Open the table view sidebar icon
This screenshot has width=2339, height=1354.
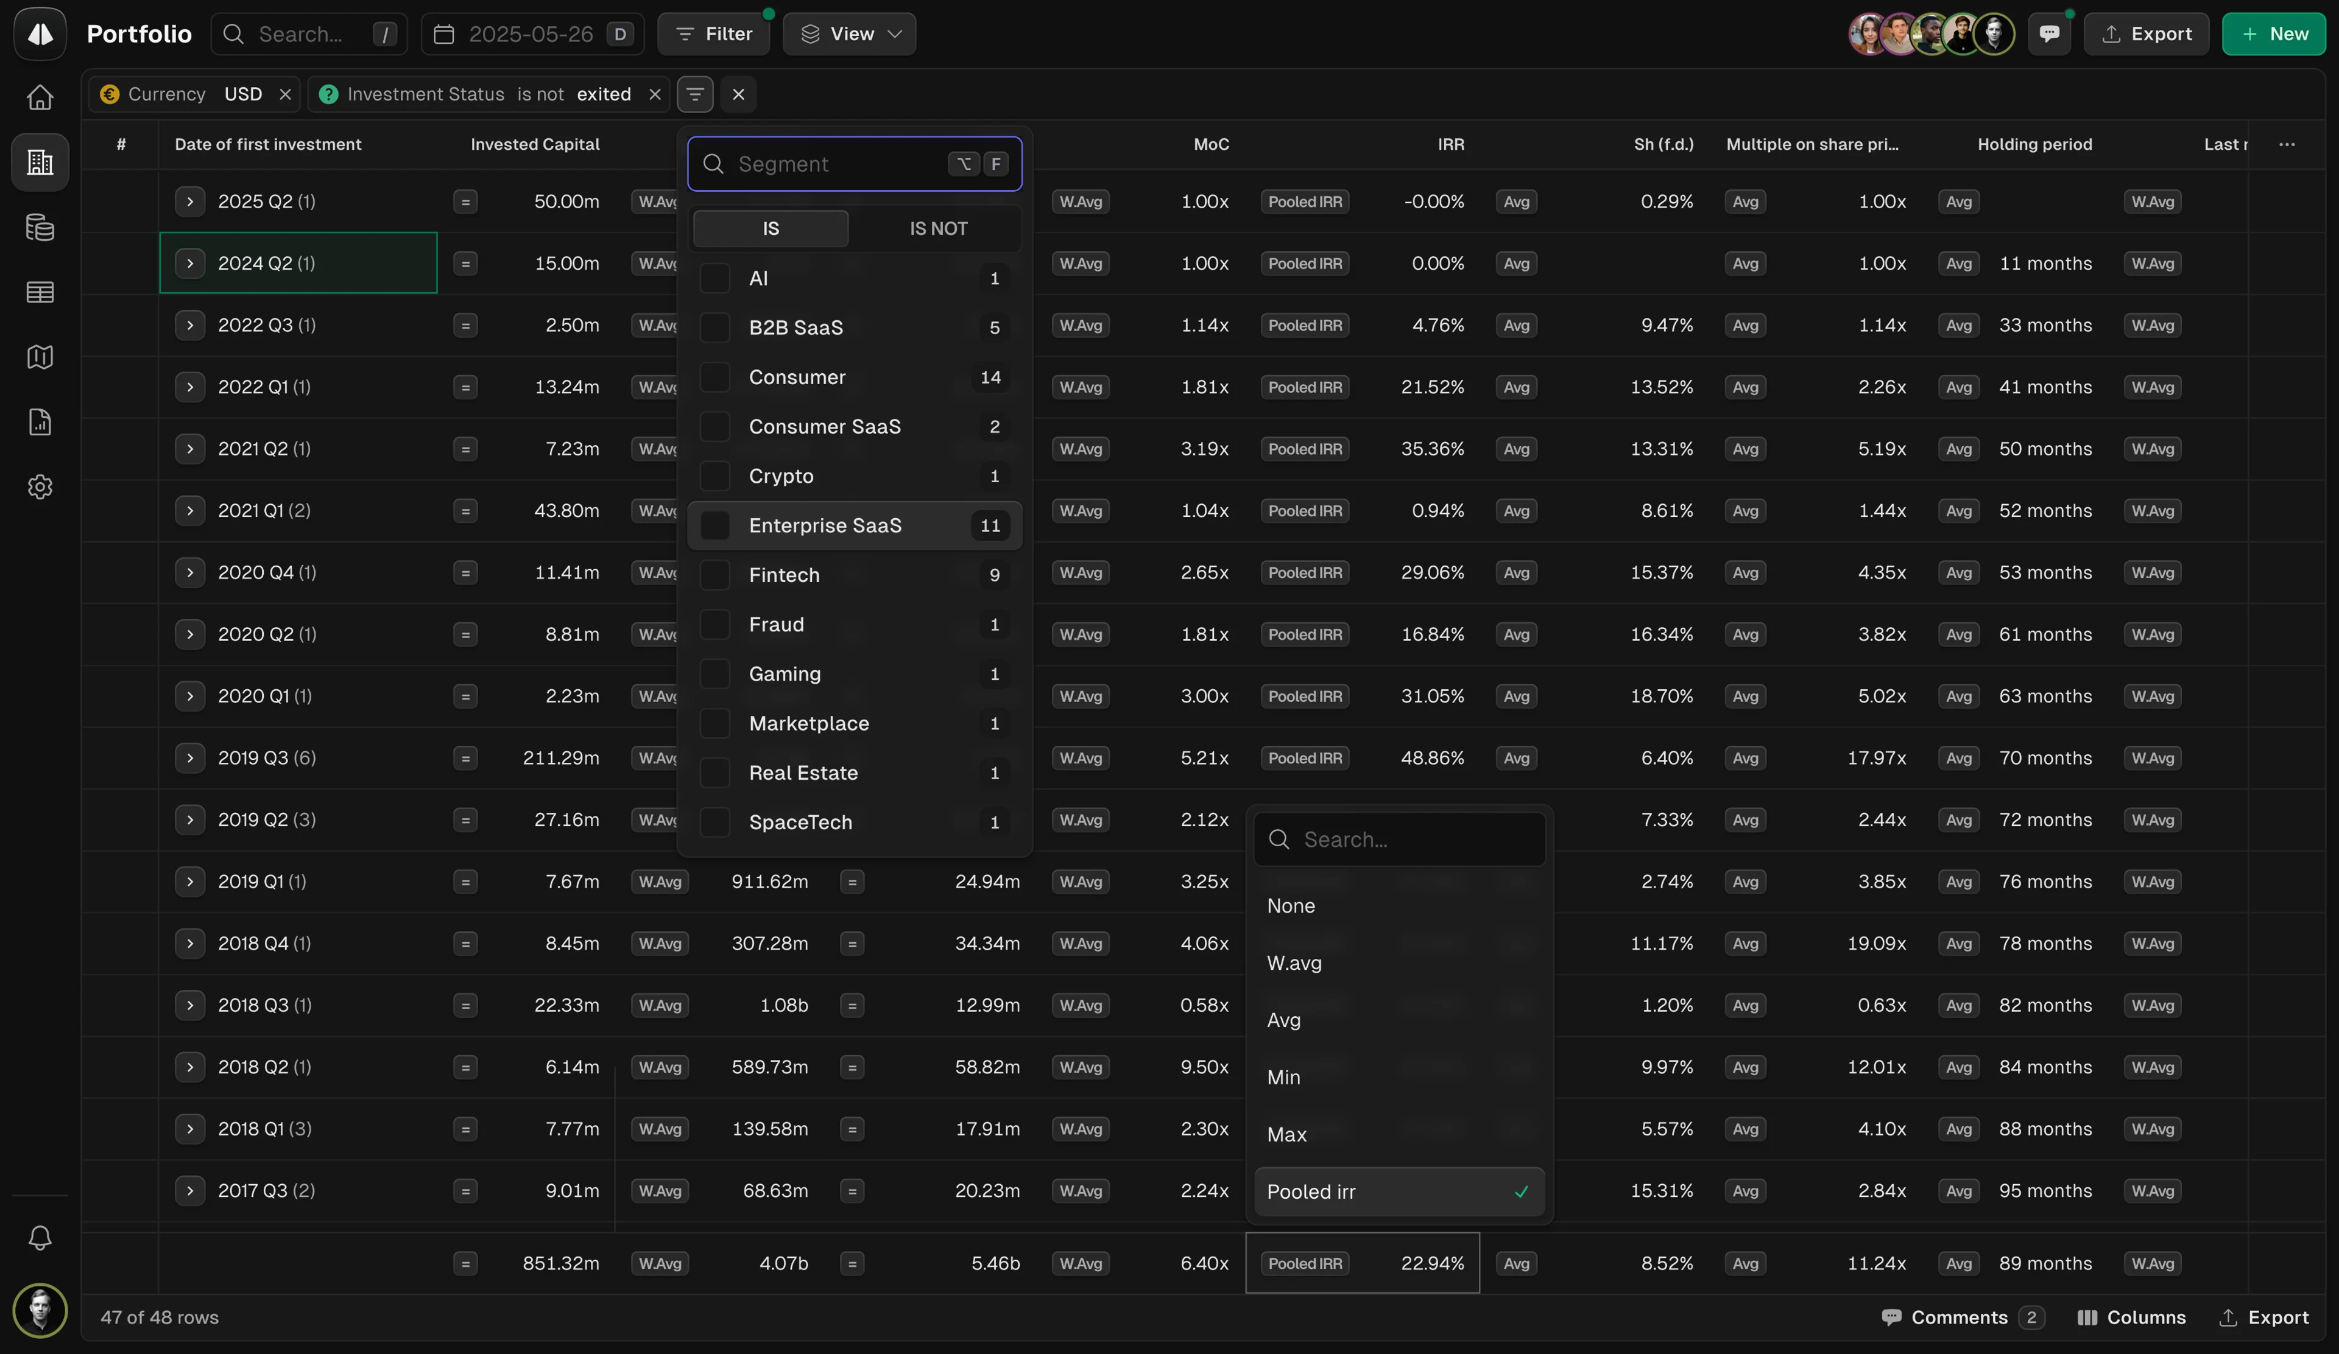[x=40, y=292]
